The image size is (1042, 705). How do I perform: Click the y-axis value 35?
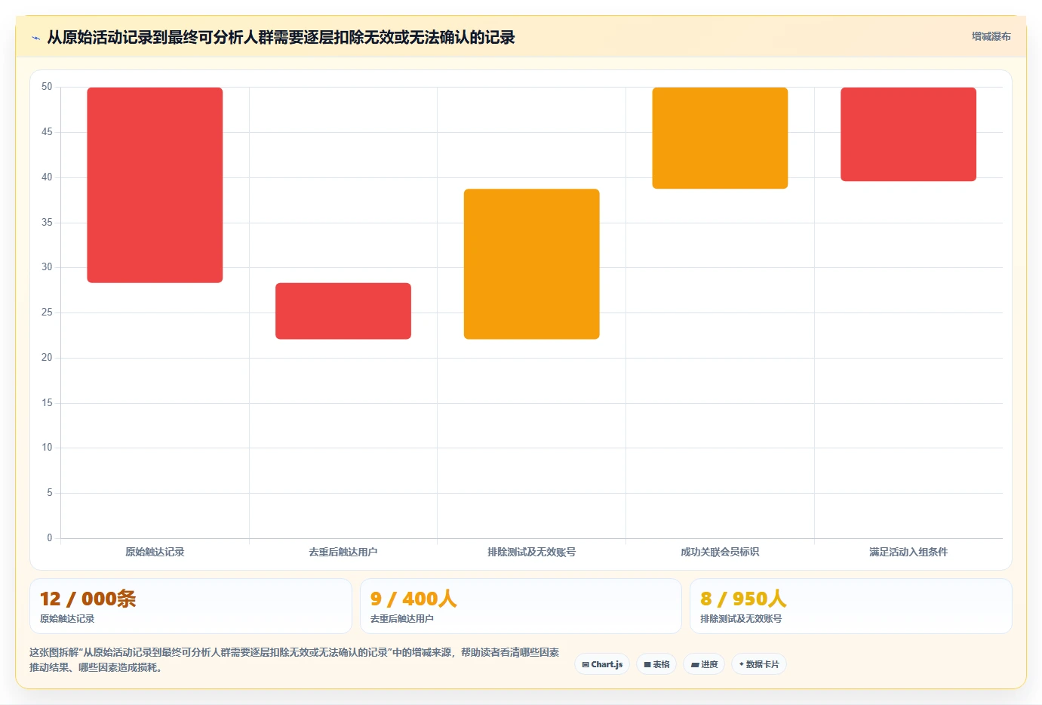[47, 222]
